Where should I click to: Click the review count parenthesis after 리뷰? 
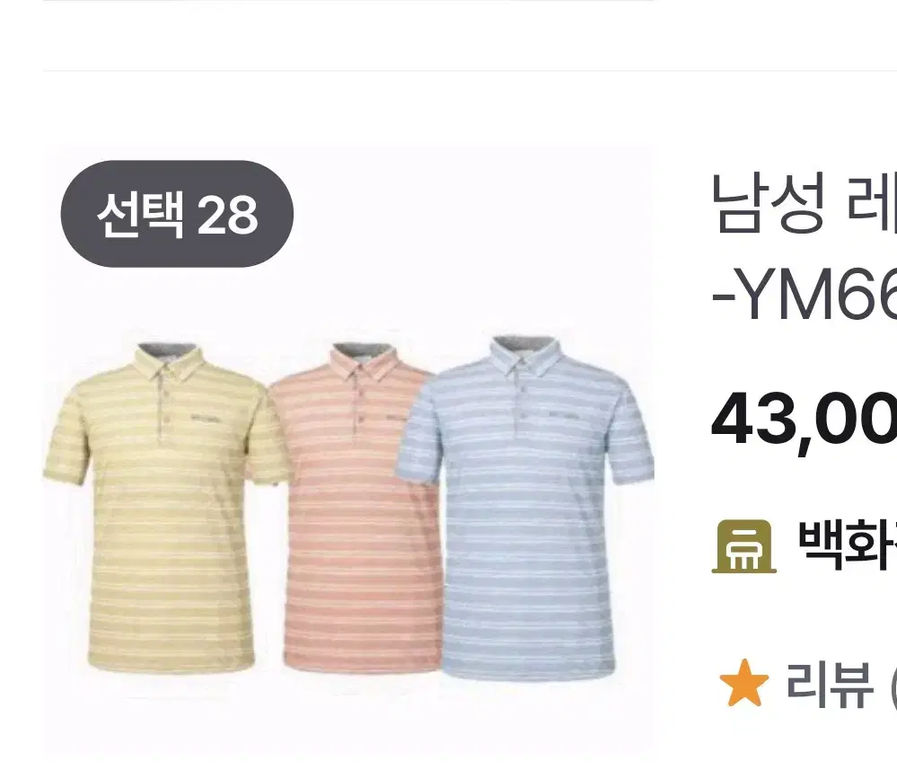coord(893,686)
